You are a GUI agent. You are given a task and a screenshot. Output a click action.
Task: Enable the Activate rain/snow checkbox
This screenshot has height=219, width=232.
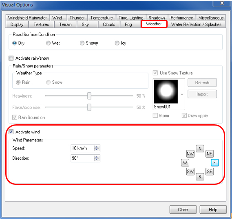coord(11,58)
